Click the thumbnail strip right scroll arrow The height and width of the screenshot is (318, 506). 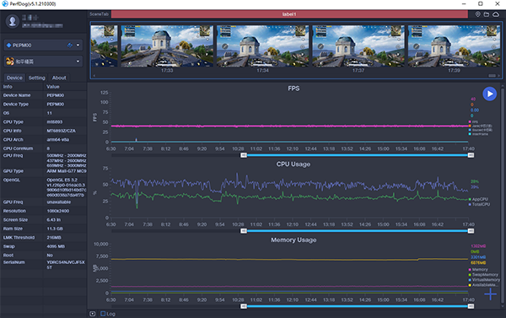(x=499, y=76)
